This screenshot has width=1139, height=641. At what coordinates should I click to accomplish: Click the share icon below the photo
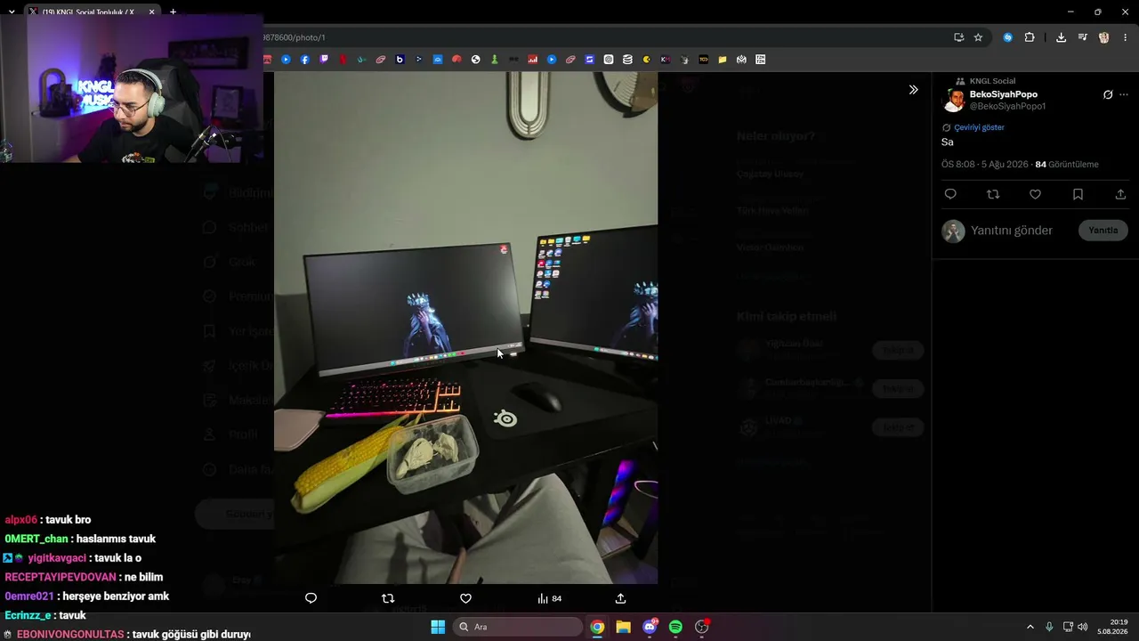(620, 598)
